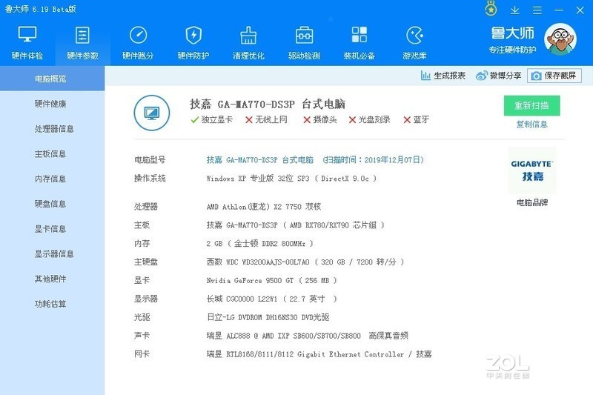Open 显卡信息 in the sidebar
The width and height of the screenshot is (593, 395).
(50, 229)
